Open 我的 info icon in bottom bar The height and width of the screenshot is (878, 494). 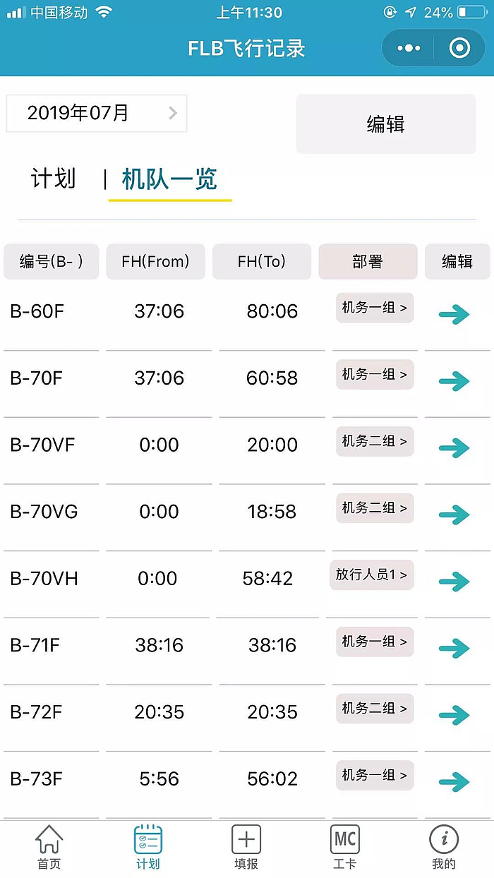click(x=444, y=847)
